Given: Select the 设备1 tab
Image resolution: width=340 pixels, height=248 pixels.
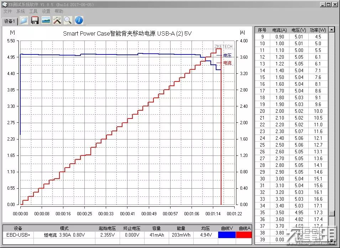Looking at the screenshot, I should 10,21.
